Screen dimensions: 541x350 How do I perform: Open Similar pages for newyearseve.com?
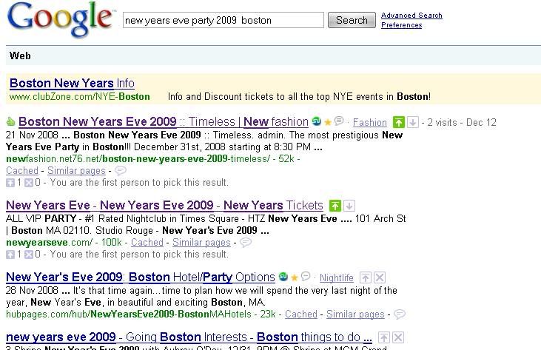coord(201,243)
